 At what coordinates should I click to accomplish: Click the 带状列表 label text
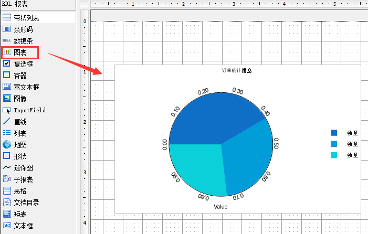(x=26, y=18)
